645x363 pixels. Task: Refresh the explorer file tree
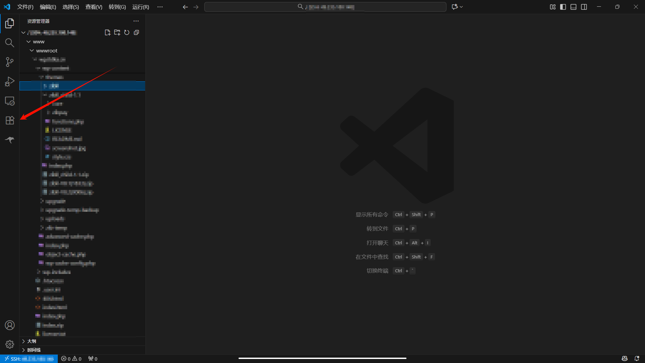point(127,33)
